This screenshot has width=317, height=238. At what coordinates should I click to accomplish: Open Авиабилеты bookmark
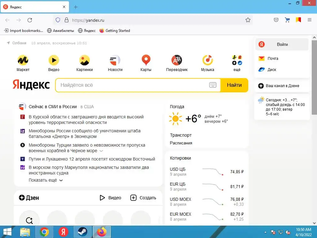click(60, 31)
